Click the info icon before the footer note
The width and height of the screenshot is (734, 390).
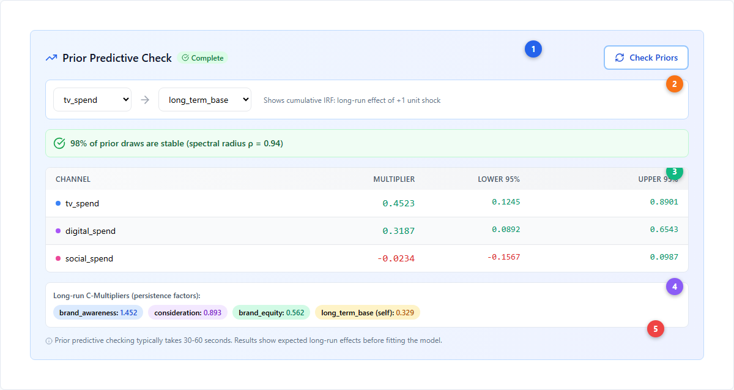[49, 341]
